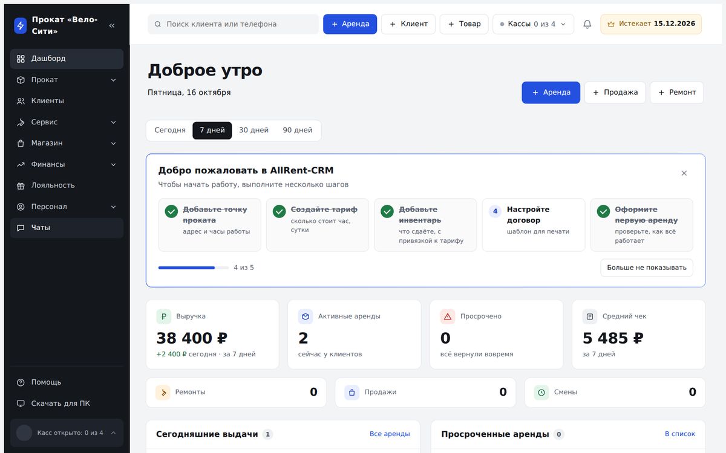Click the + Продажа button

[x=615, y=92]
